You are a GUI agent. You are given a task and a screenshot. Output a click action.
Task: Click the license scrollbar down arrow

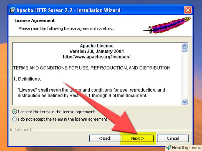coord(185,102)
